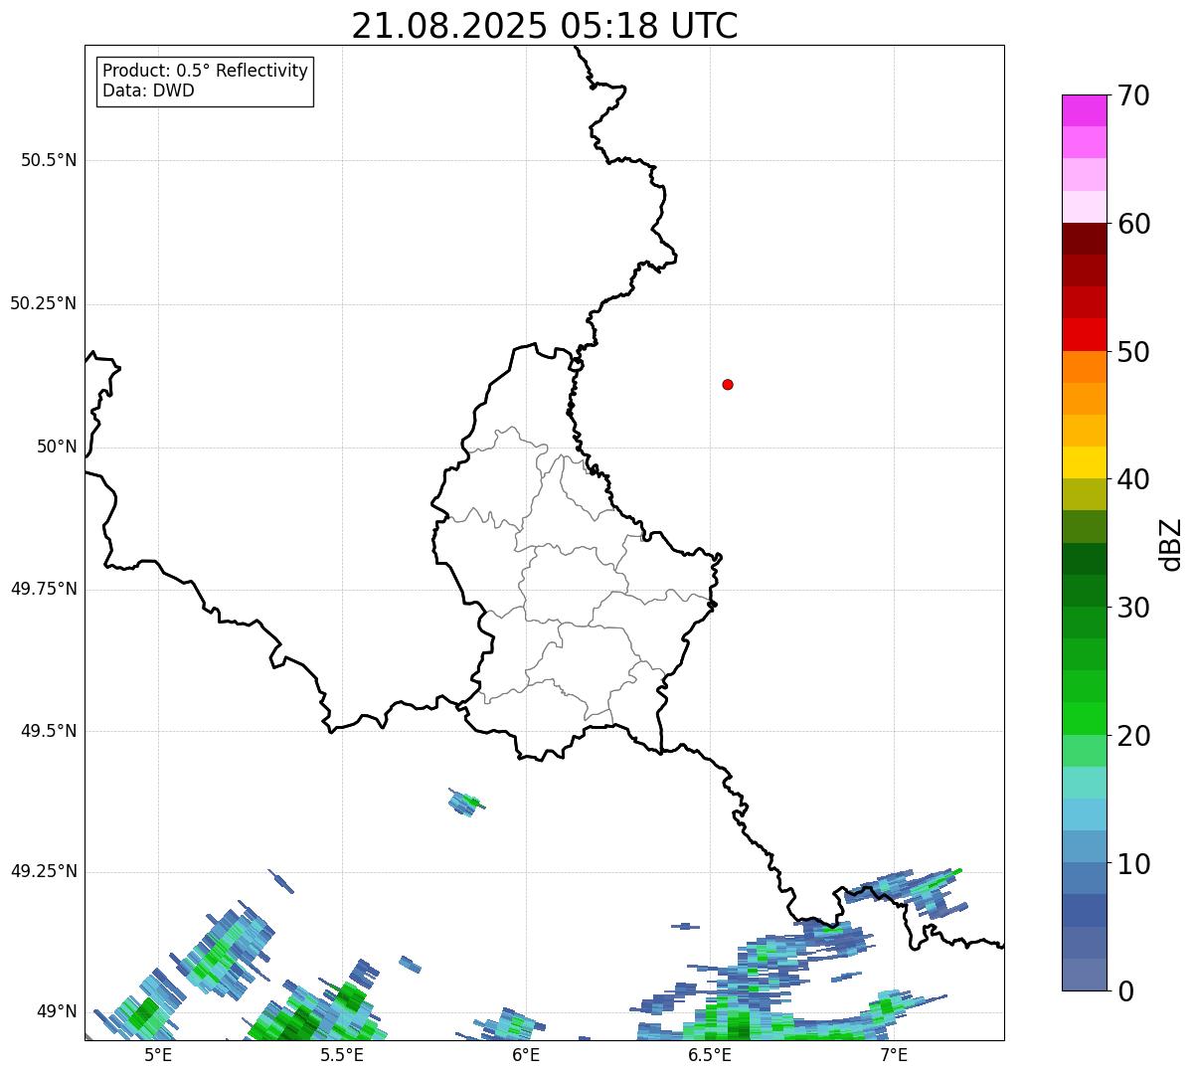Pick the light blue colorbar segment near 13

[x=1084, y=814]
